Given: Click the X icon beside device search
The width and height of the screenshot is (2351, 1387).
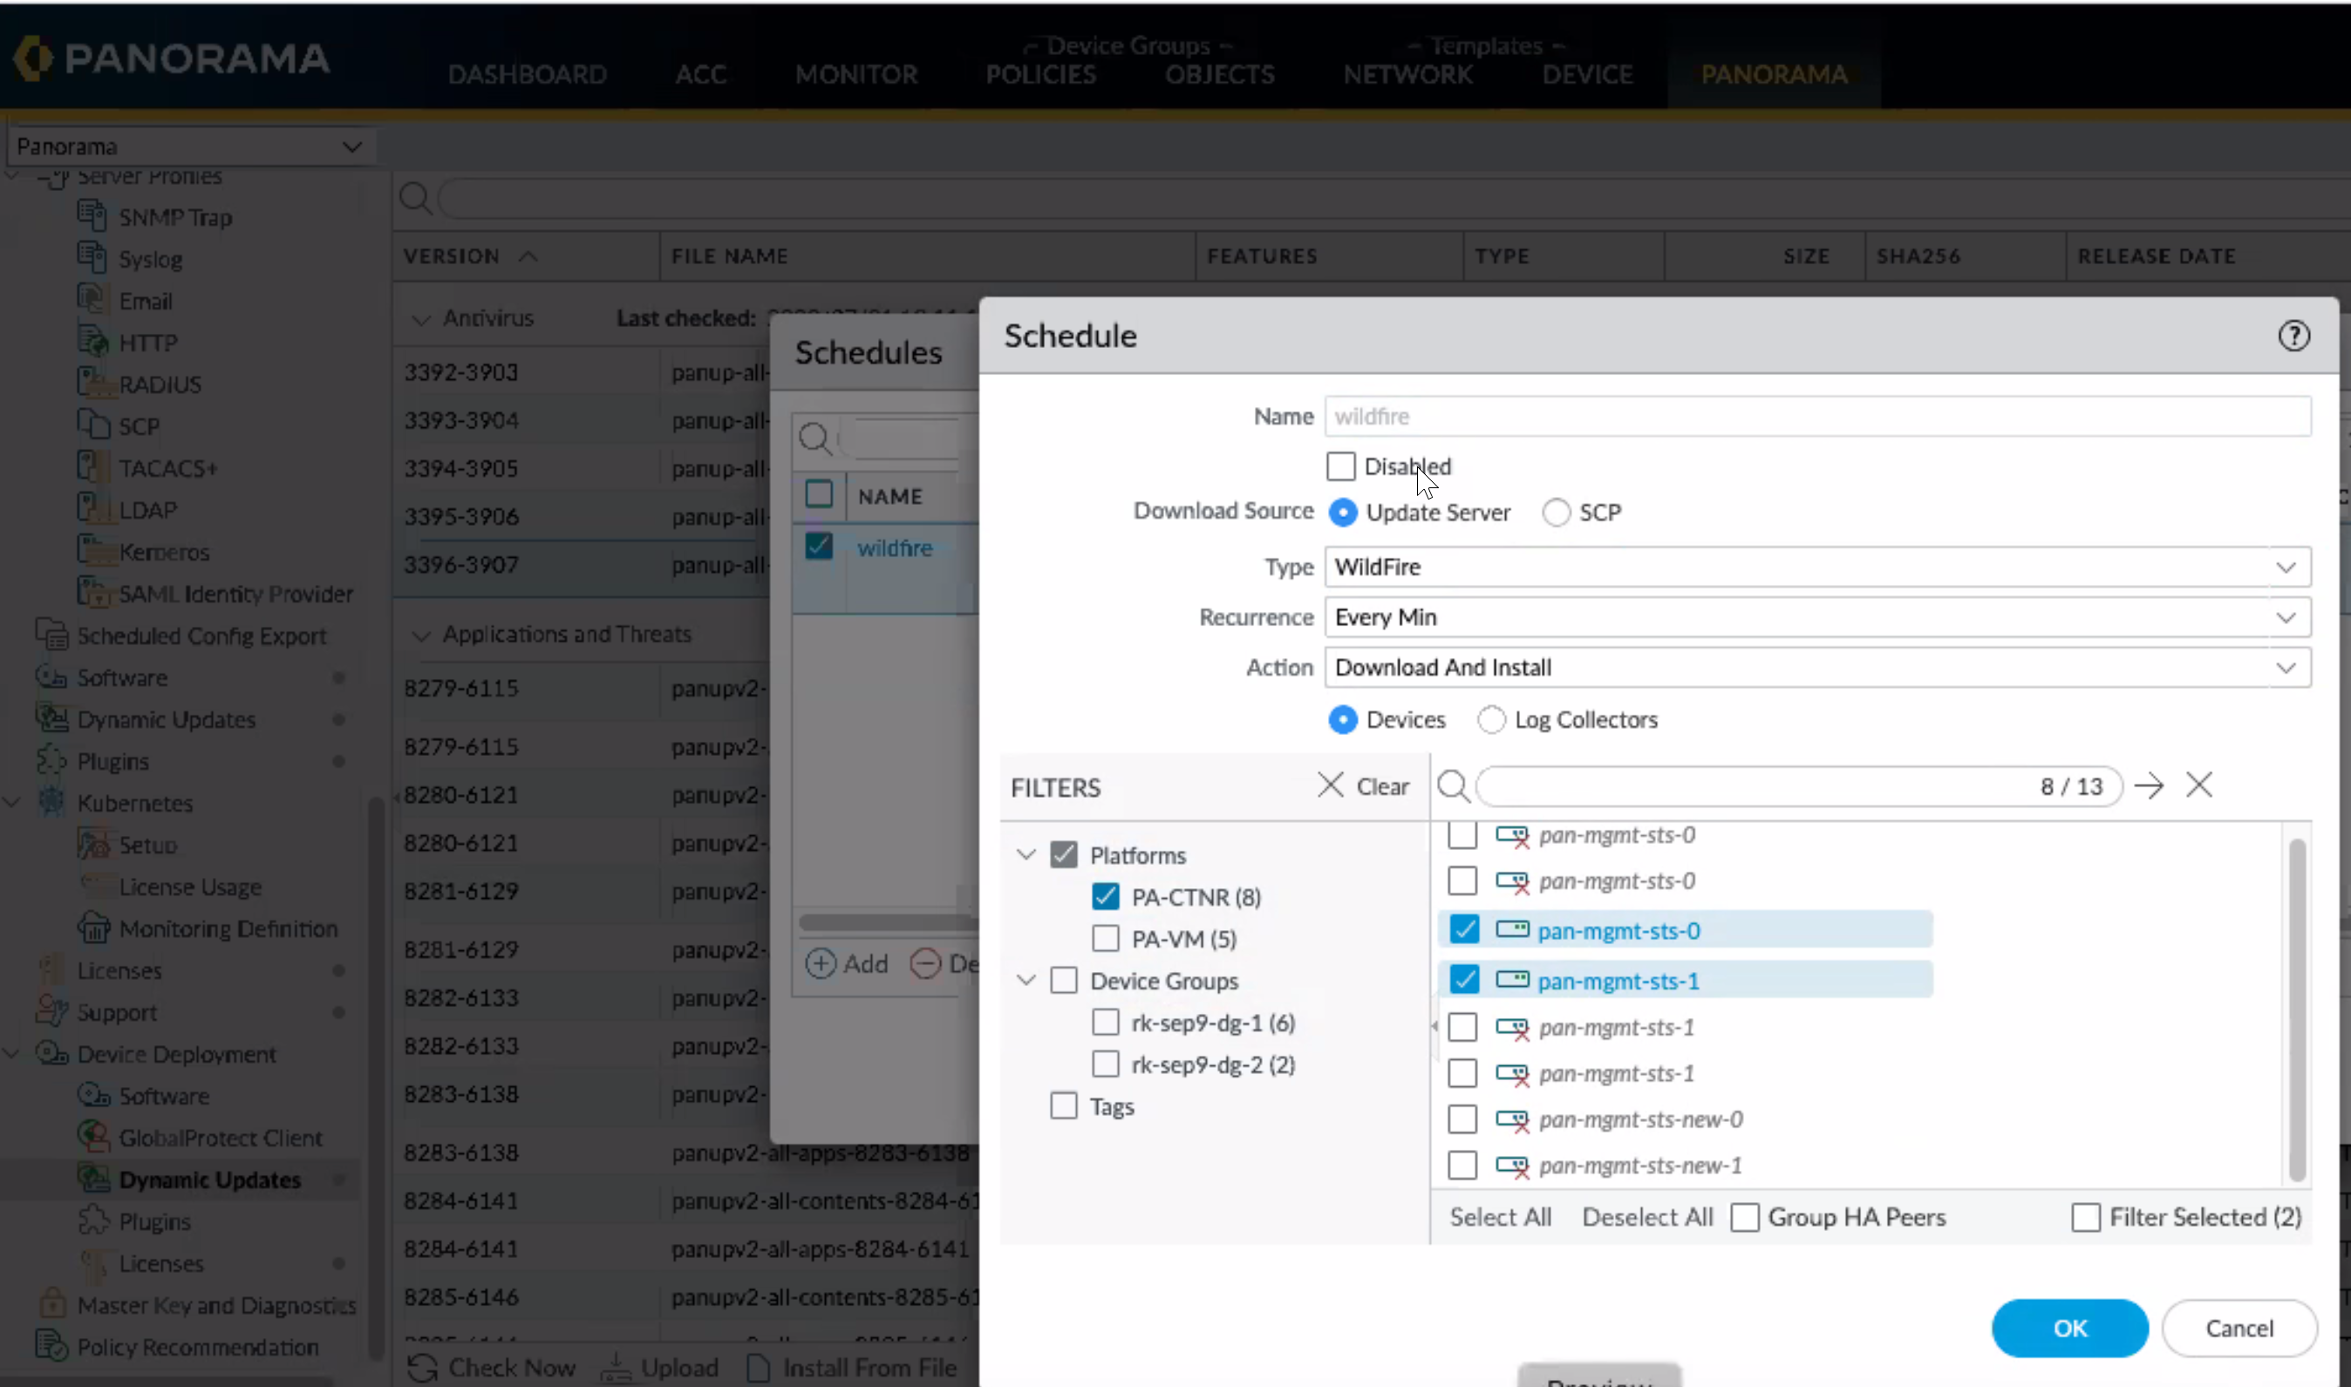Looking at the screenshot, I should pyautogui.click(x=2198, y=785).
